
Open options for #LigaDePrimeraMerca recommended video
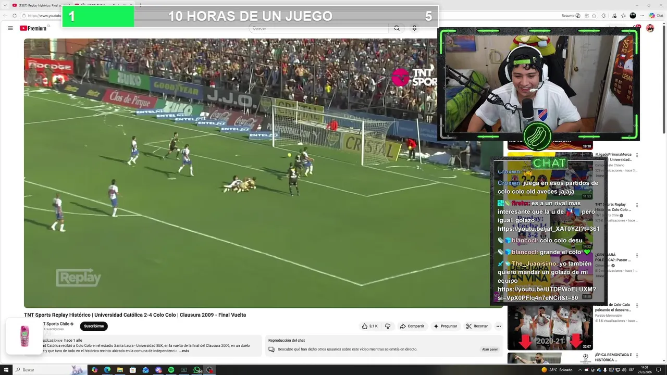637,155
